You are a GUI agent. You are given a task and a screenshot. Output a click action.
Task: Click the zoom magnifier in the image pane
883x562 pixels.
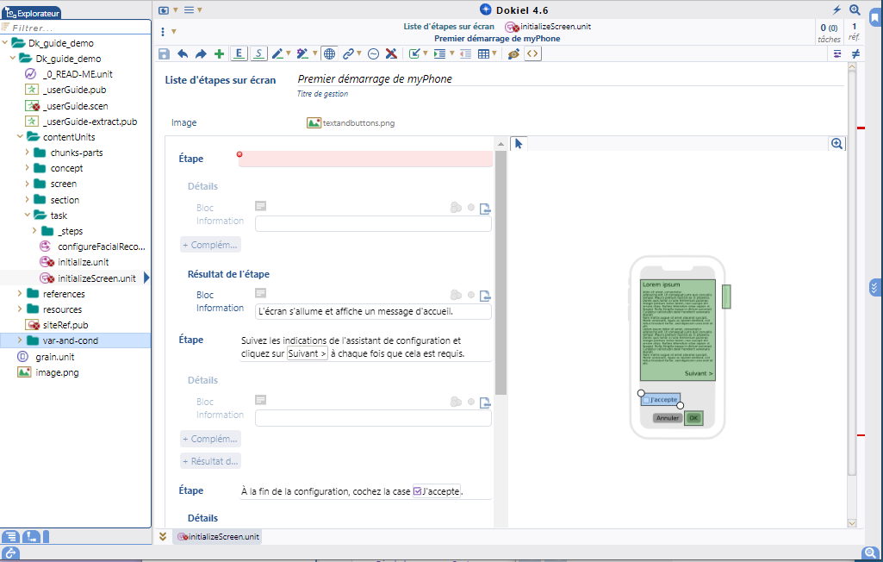836,144
